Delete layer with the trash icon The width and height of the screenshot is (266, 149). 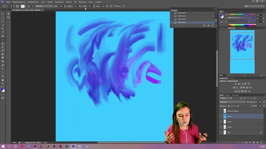[x=261, y=142]
